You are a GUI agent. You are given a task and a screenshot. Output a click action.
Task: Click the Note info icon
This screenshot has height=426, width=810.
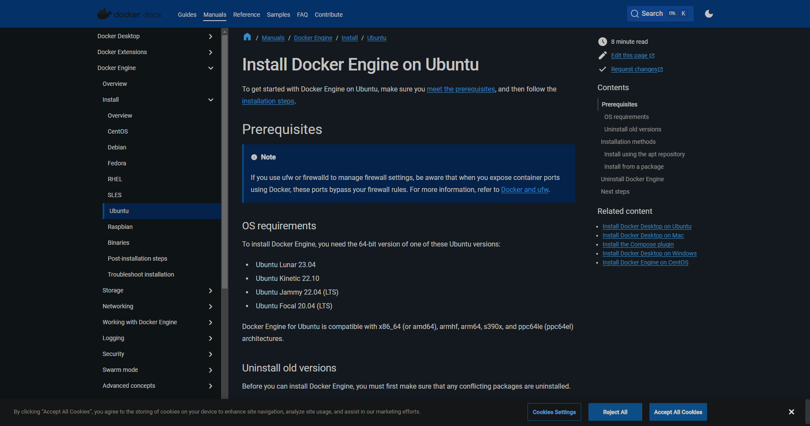pos(254,157)
